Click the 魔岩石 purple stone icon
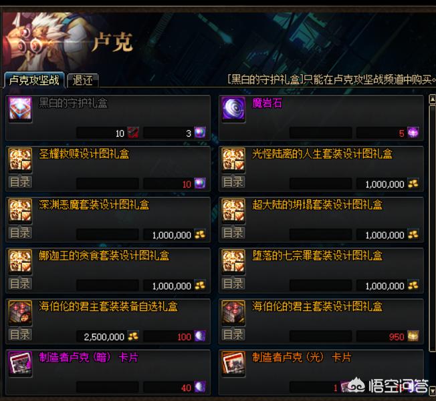The height and width of the screenshot is (401, 436). [233, 109]
